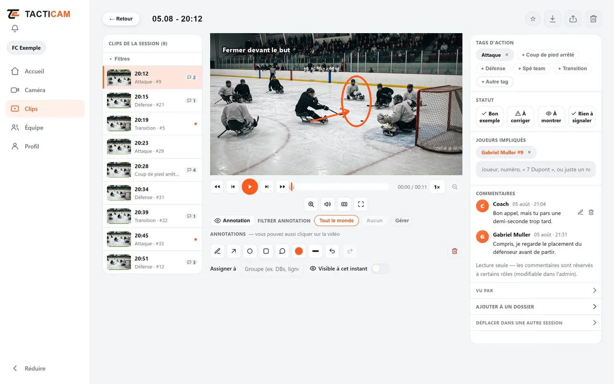Take a video snapshot
The width and height of the screenshot is (614, 384).
coord(344,204)
